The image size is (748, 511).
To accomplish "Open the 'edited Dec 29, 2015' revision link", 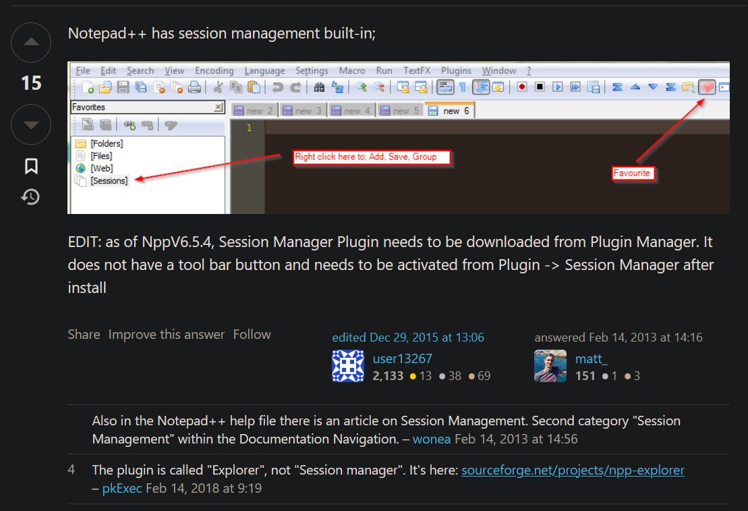I will pyautogui.click(x=408, y=337).
